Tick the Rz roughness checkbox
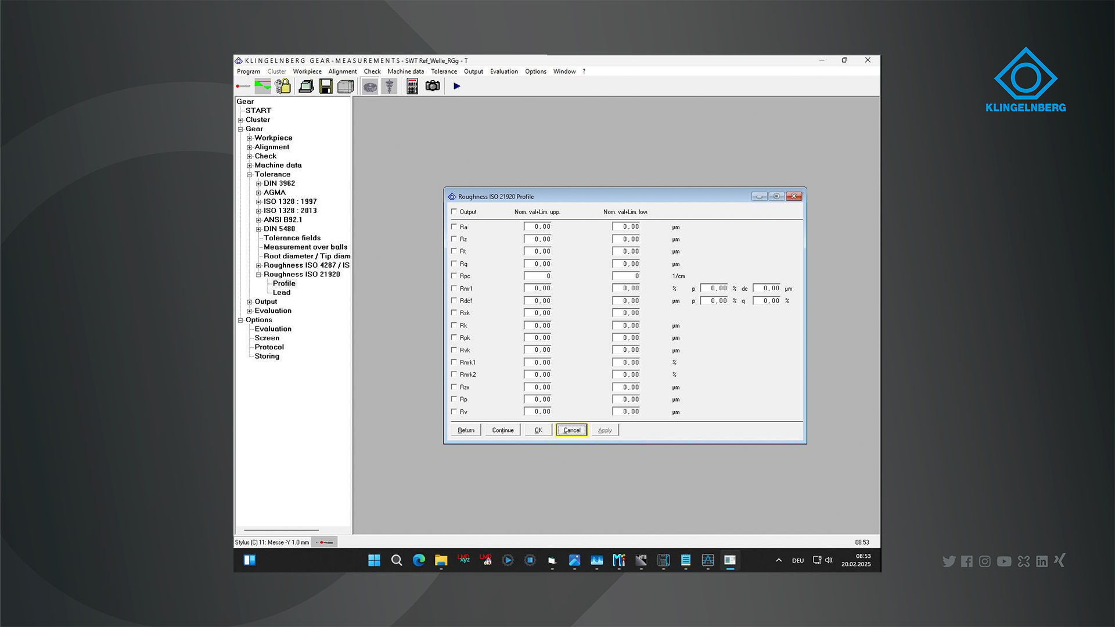The image size is (1115, 627). tap(454, 239)
